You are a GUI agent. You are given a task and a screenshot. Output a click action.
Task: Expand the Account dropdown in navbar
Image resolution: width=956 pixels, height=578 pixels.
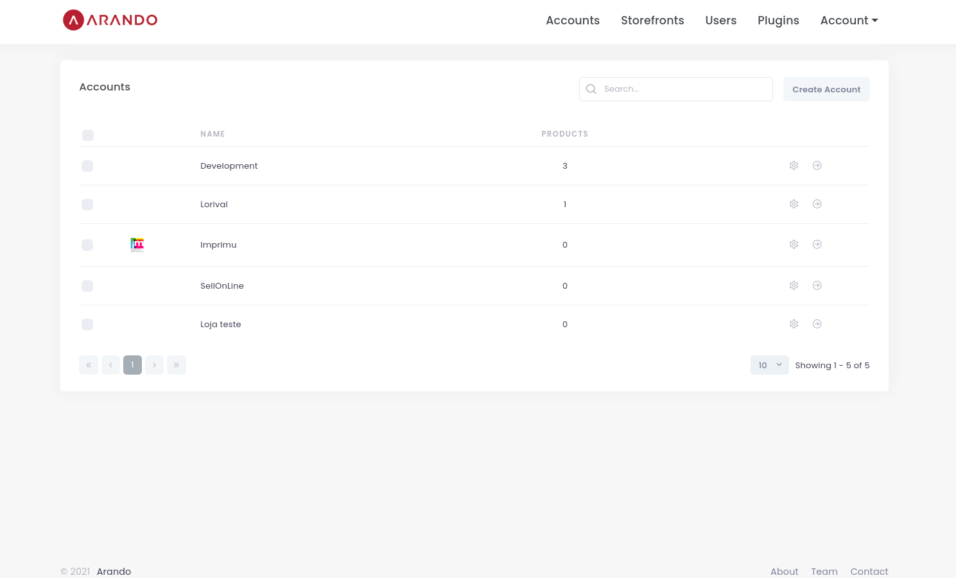click(849, 21)
